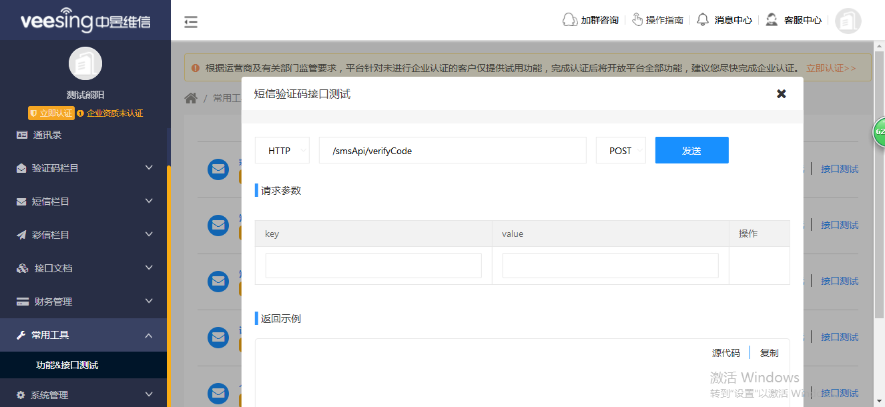Close the 短信验证码接口测试 dialog
The height and width of the screenshot is (407, 885).
coord(782,94)
